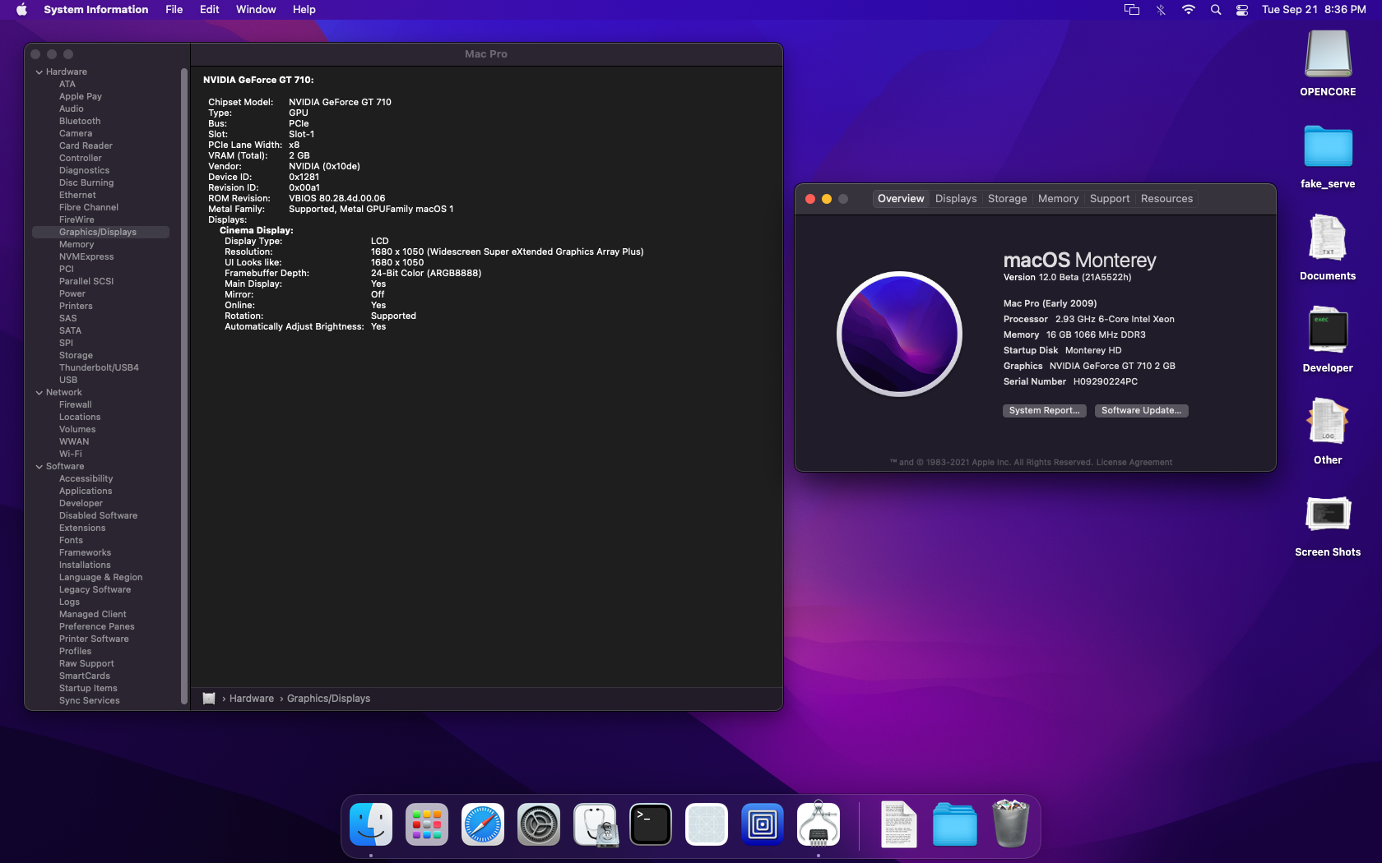Open the blank grid app icon in Dock
1382x863 pixels.
click(x=707, y=824)
